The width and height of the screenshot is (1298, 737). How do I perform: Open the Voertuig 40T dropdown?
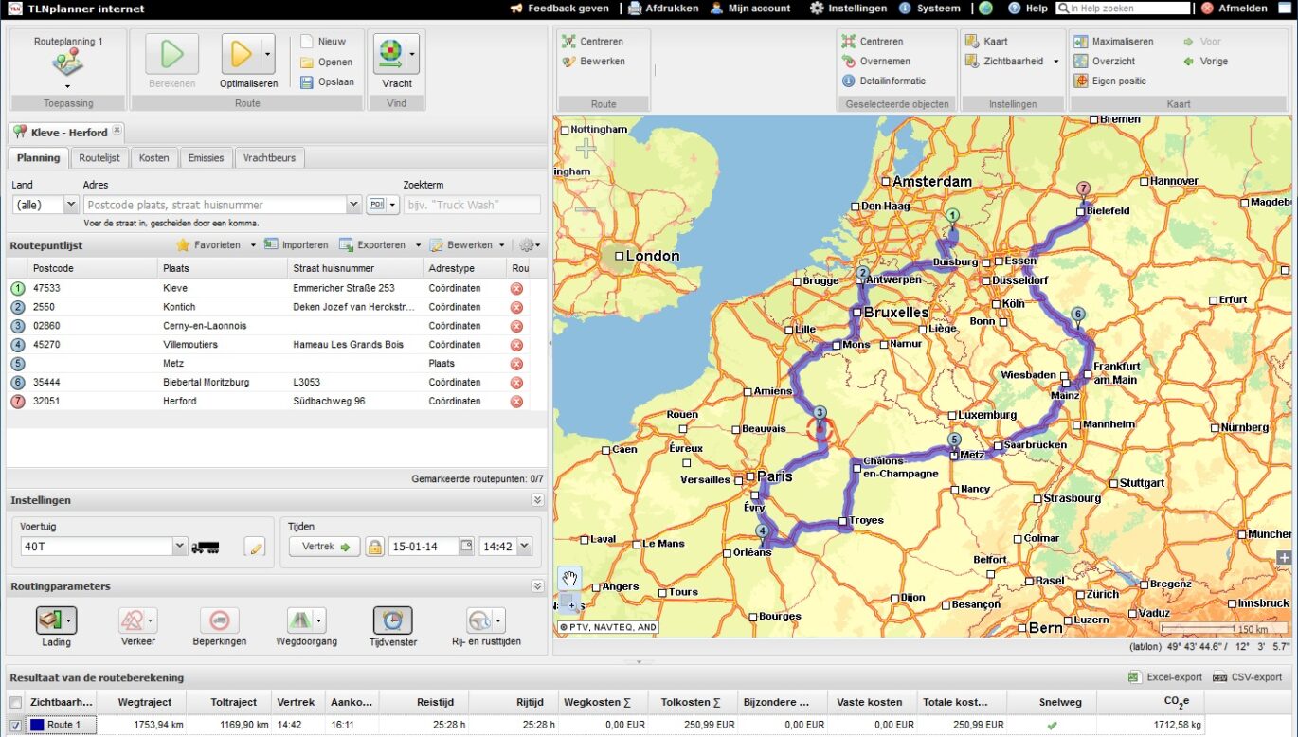(180, 547)
